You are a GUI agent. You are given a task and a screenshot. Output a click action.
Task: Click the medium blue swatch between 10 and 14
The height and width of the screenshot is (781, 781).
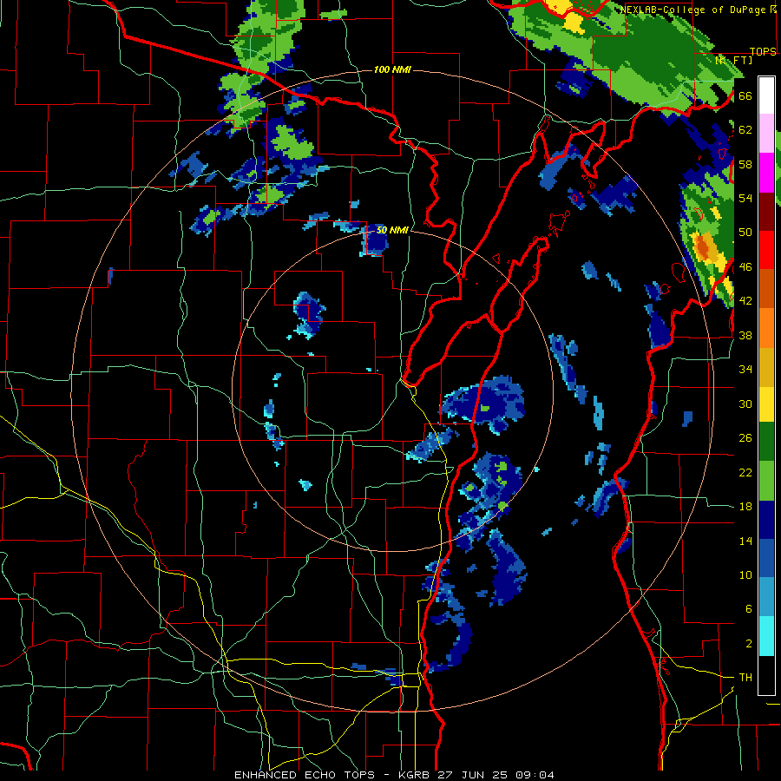pos(766,559)
